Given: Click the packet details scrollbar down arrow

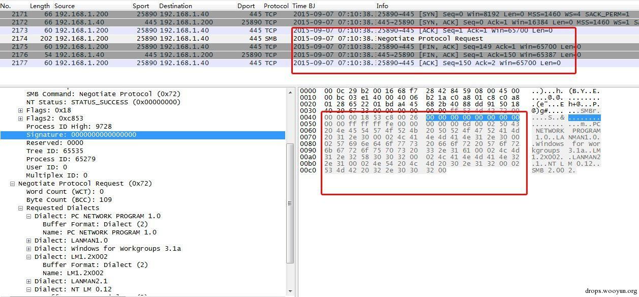Looking at the screenshot, I should (x=290, y=291).
